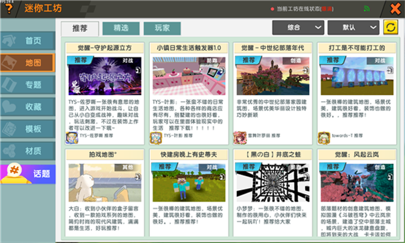Open the 拍戏地图 rabbit thumbnail

(x=105, y=183)
